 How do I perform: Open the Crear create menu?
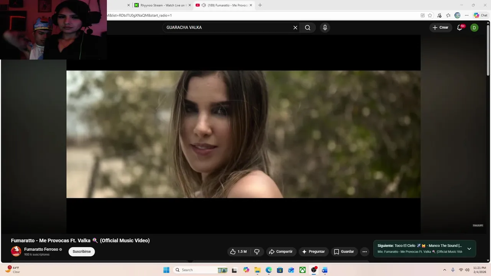[440, 28]
